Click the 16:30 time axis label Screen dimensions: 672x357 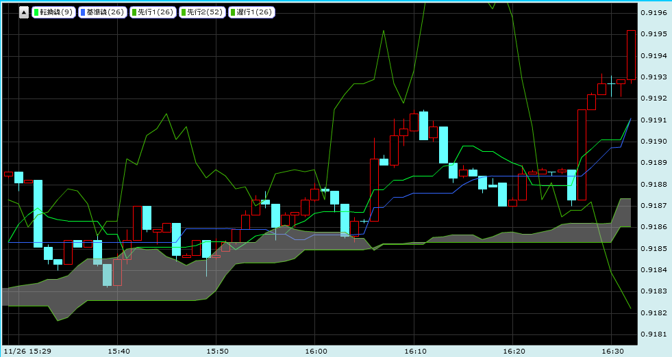(613, 352)
